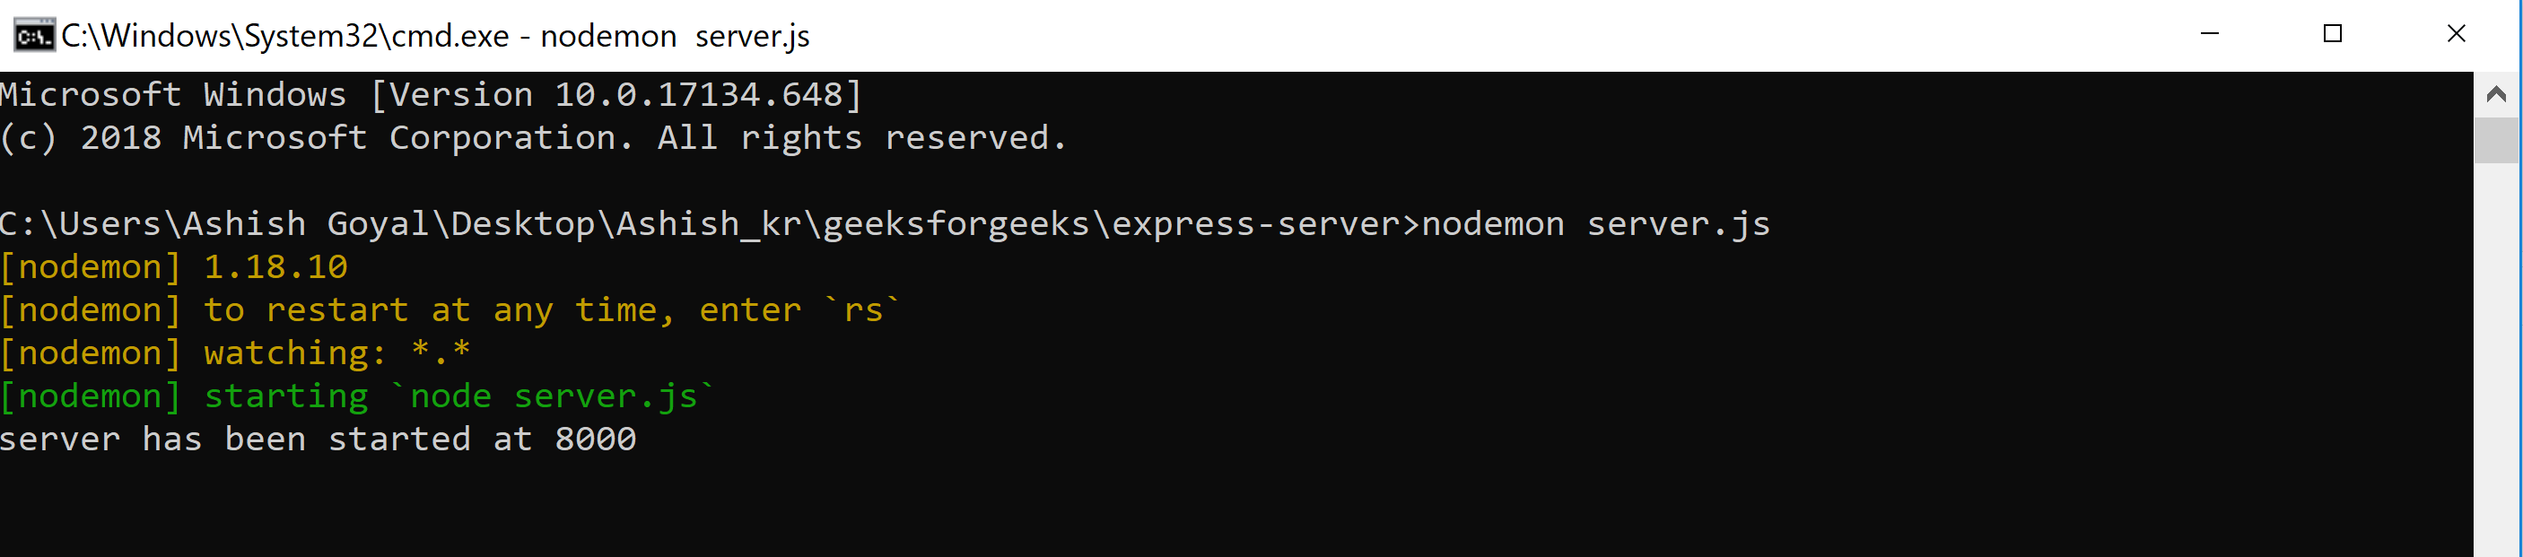Screen dimensions: 2523x557
Task: Click the 'rs' restart hint text
Action: (862, 310)
